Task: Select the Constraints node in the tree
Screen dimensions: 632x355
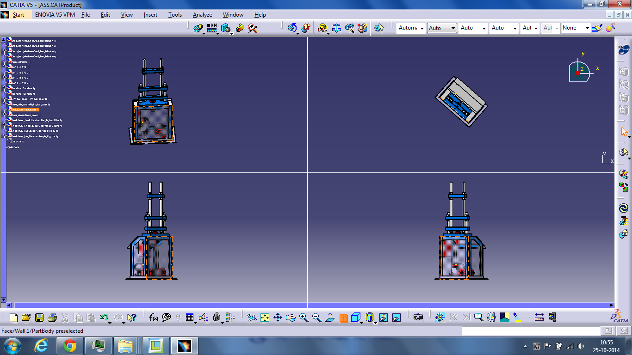Action: pyautogui.click(x=18, y=141)
